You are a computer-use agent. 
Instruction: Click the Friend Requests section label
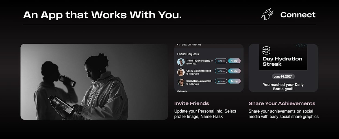pos(188,54)
